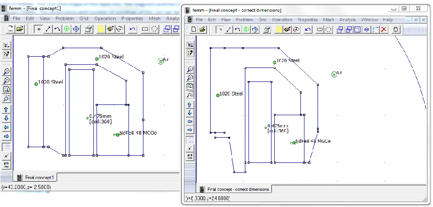433x207 pixels.
Task: Open Mesh menu in Final concept1 window
Action: (x=154, y=18)
